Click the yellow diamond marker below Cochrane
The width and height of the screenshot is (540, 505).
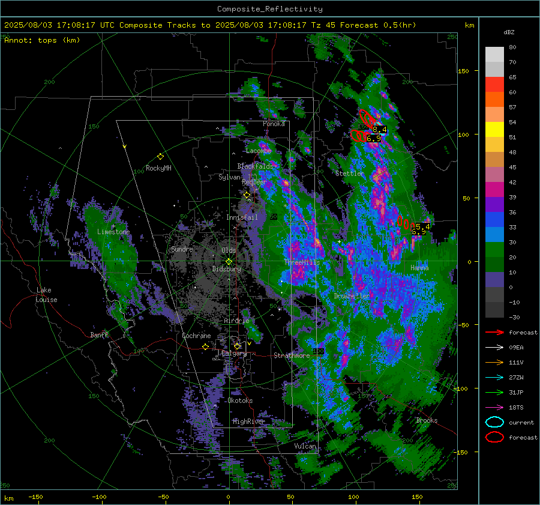pos(206,346)
